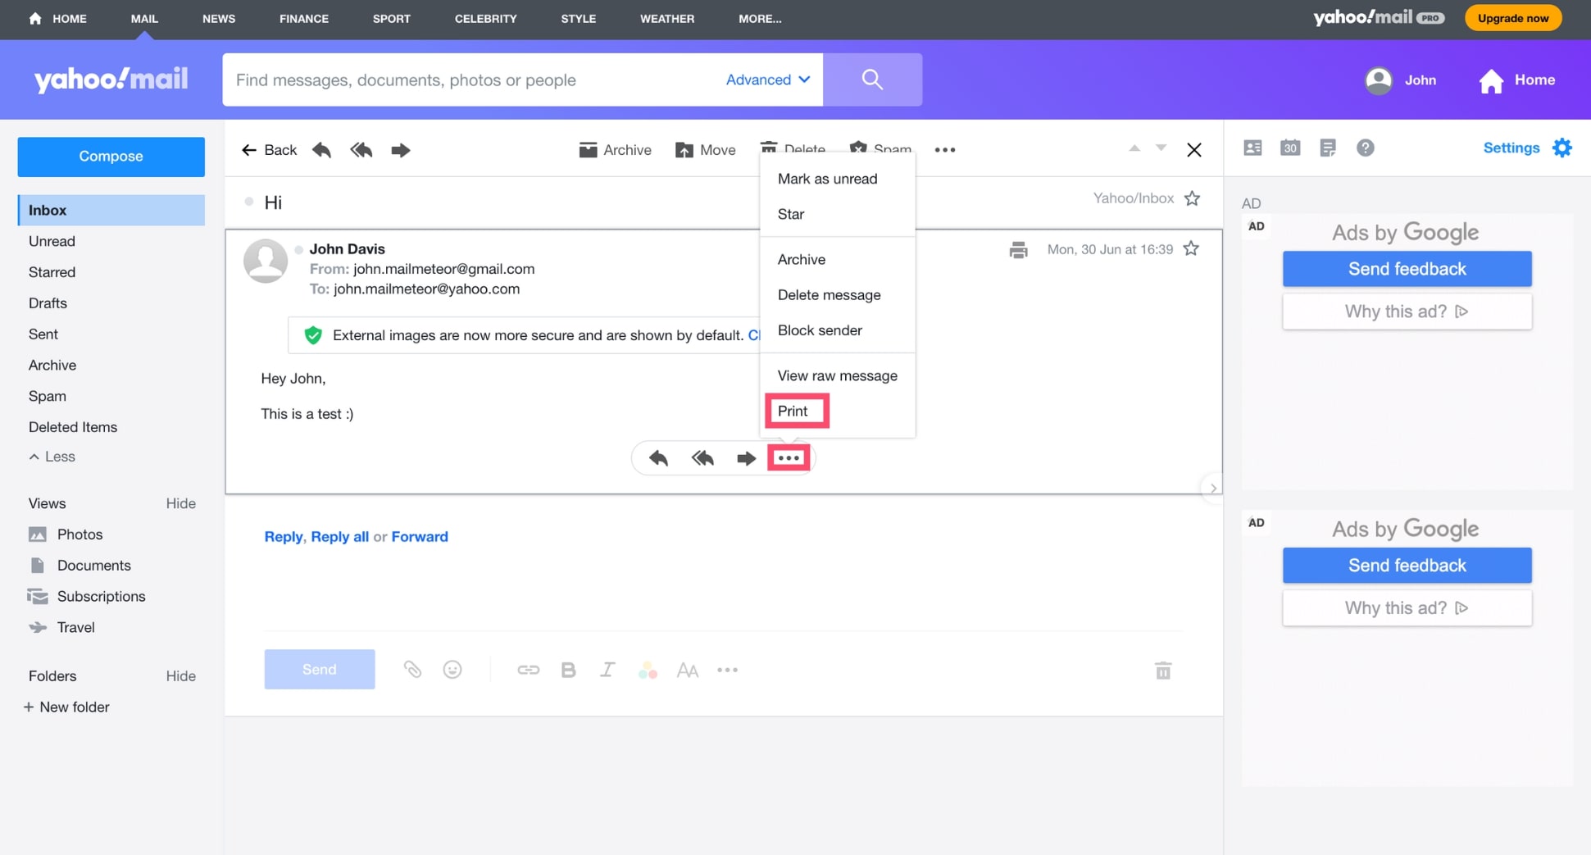Viewport: 1591px width, 855px height.
Task: Click the Upgrade now button
Action: (1513, 18)
